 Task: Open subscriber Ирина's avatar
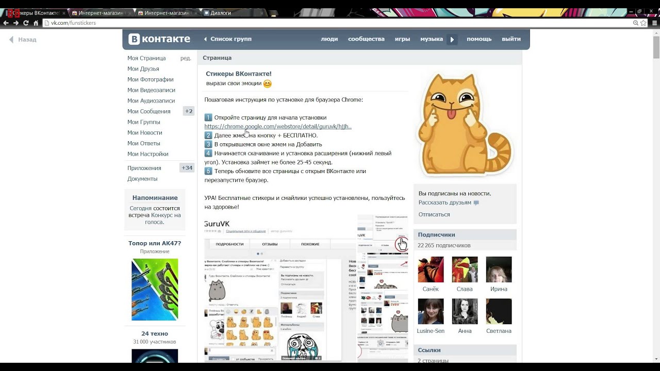[499, 269]
